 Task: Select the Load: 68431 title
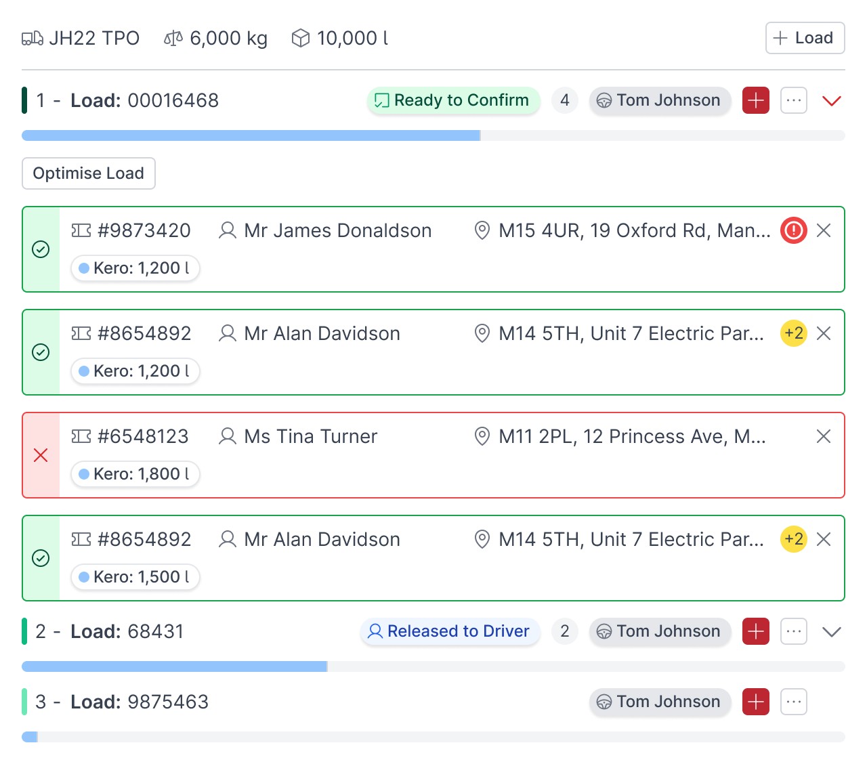tap(127, 631)
